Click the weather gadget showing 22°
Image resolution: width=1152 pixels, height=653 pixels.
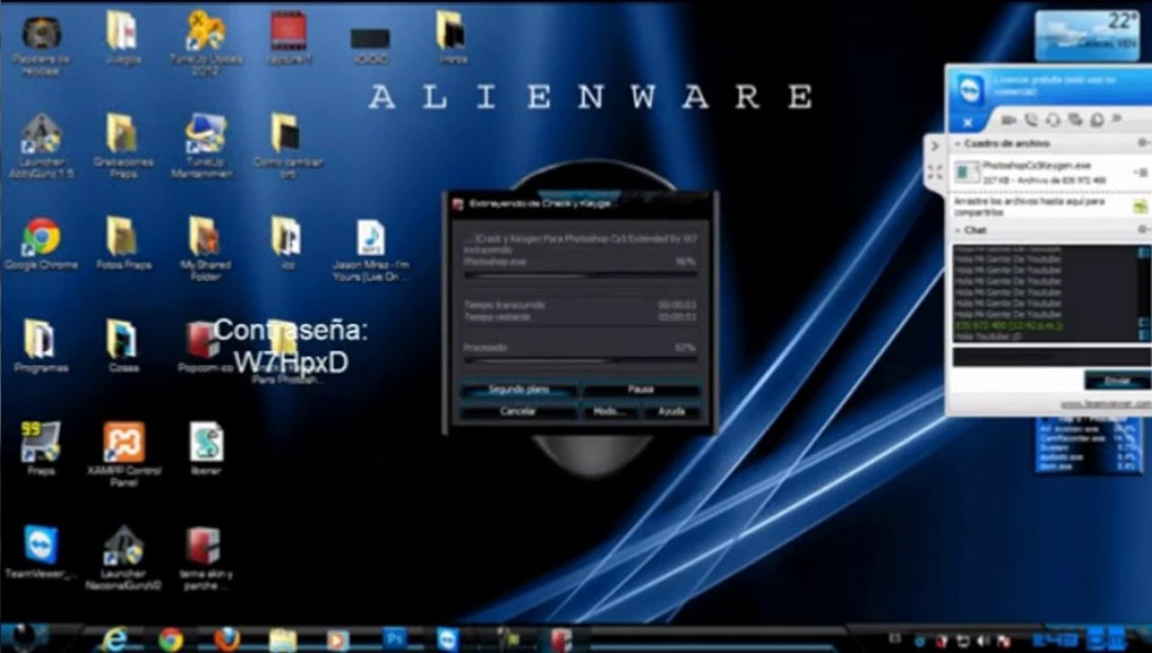pyautogui.click(x=1088, y=35)
